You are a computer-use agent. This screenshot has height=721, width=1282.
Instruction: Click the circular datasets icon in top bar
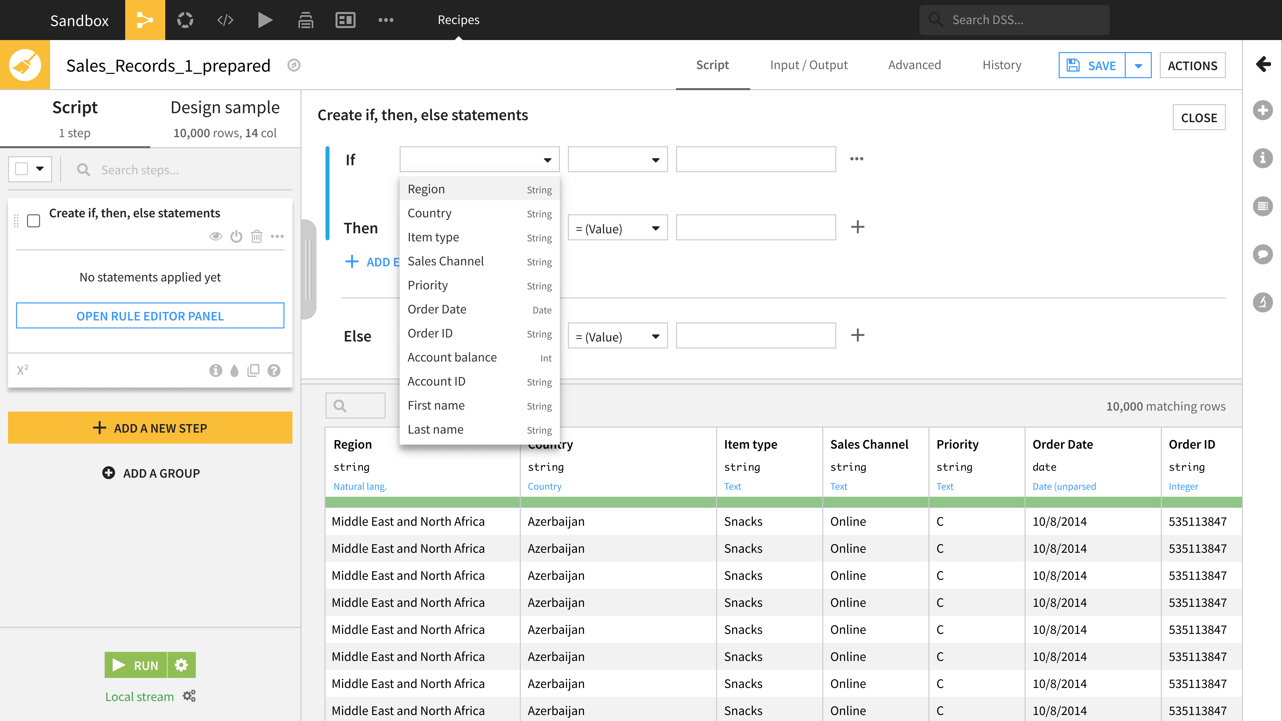pos(185,20)
